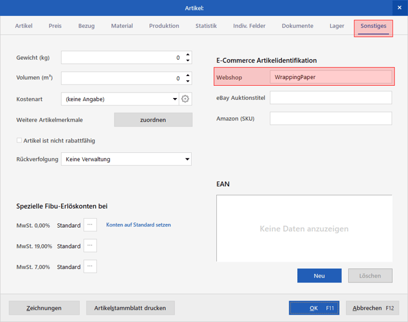Click 'Artikelstammblatt drucken' button
This screenshot has width=408, height=322.
coord(130,308)
